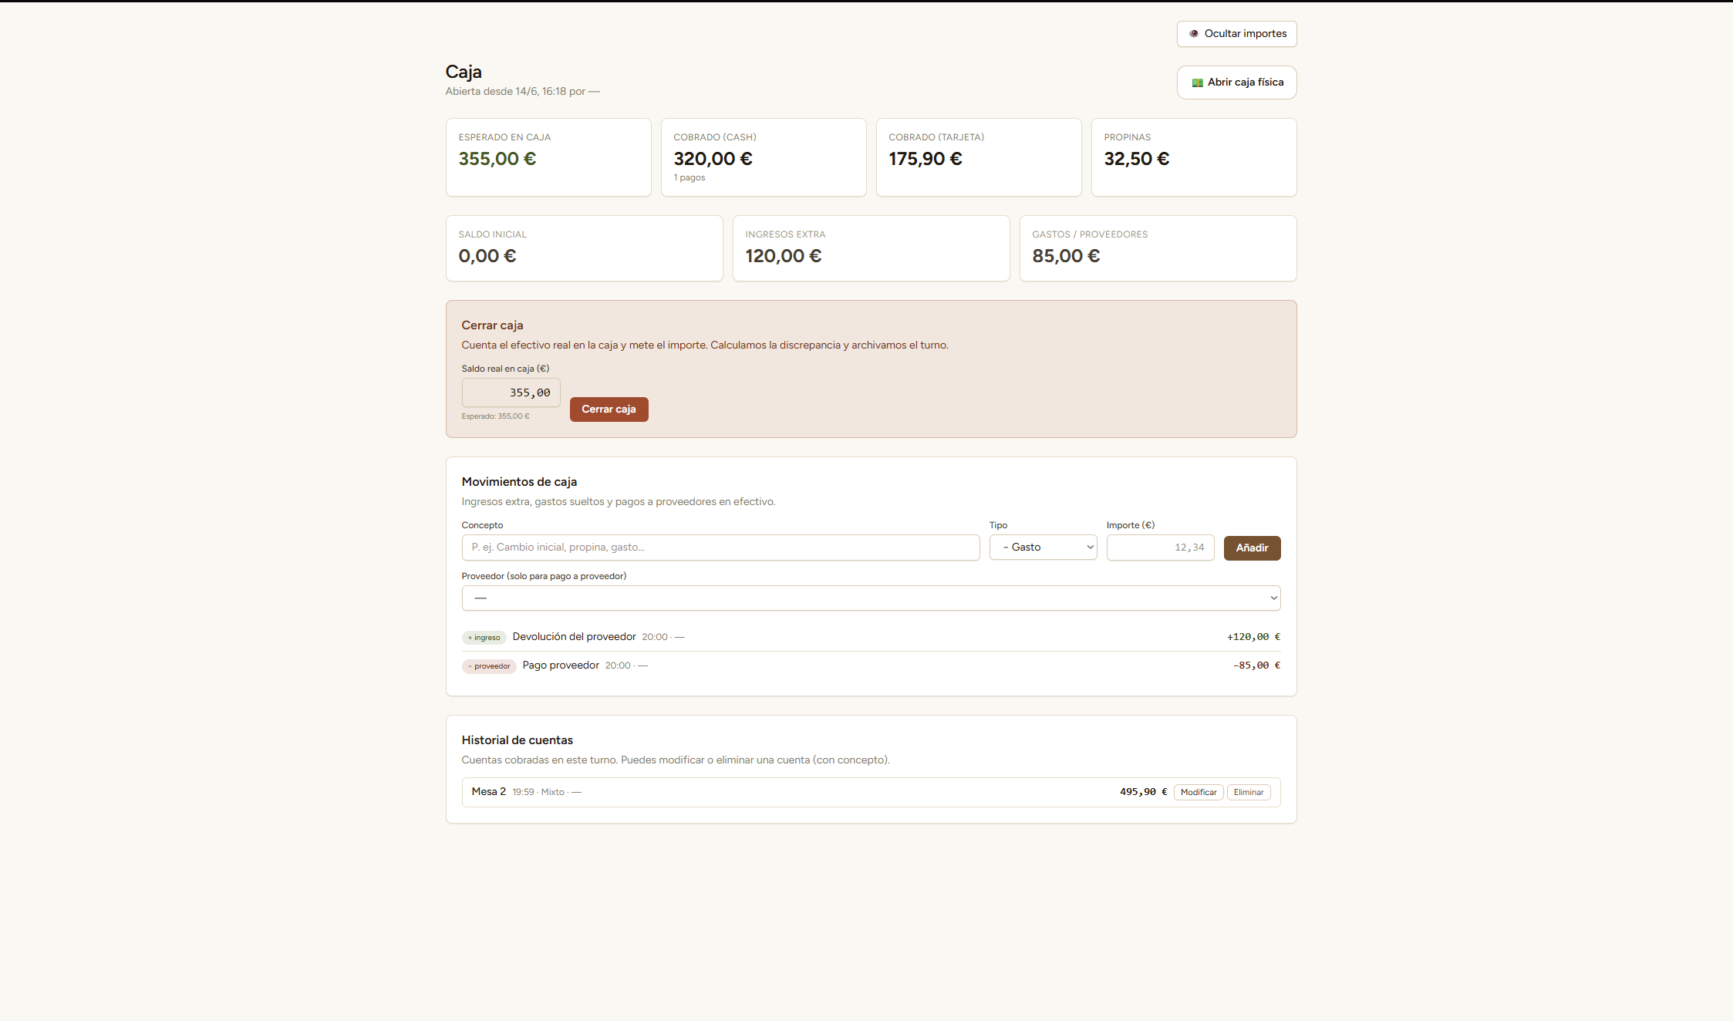
Task: Click the Pago proveedor movement row
Action: (x=871, y=666)
